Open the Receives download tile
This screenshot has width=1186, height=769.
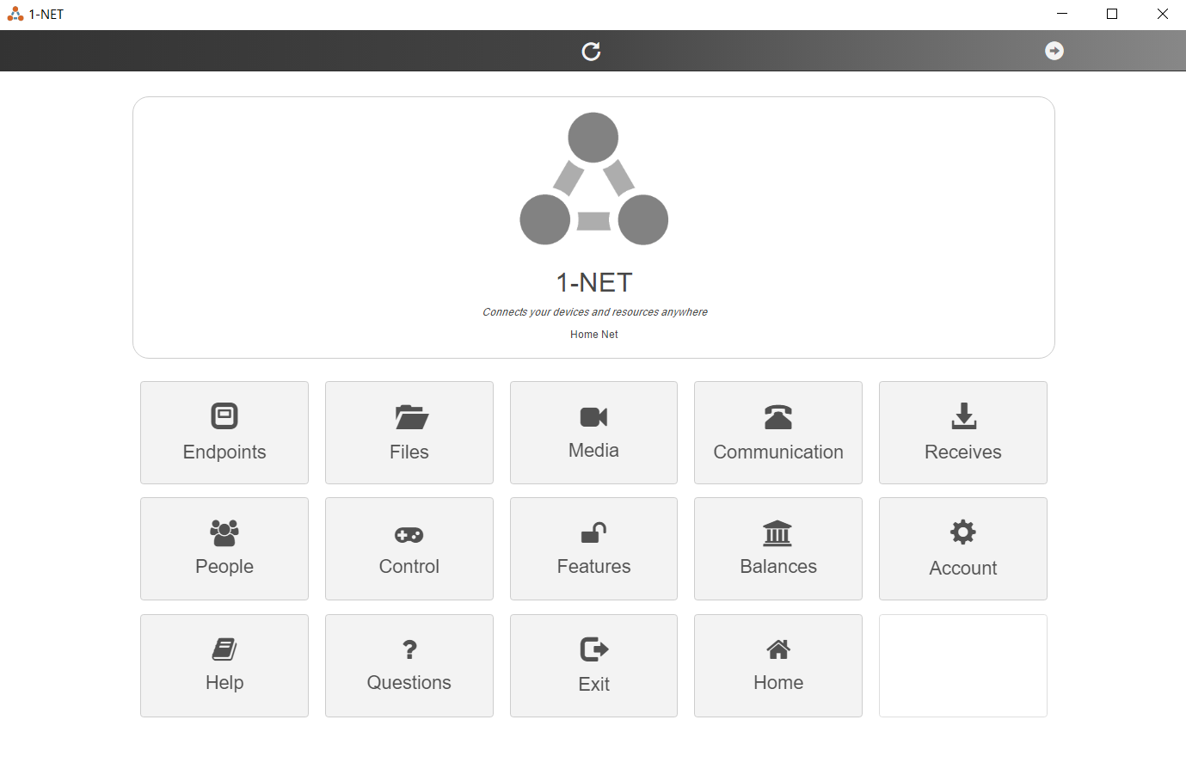click(962, 433)
